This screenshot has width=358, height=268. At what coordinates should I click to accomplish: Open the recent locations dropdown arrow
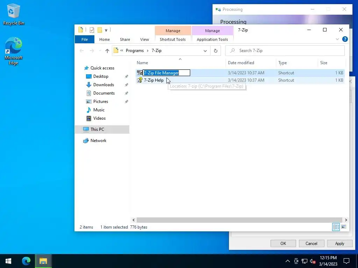tap(100, 51)
